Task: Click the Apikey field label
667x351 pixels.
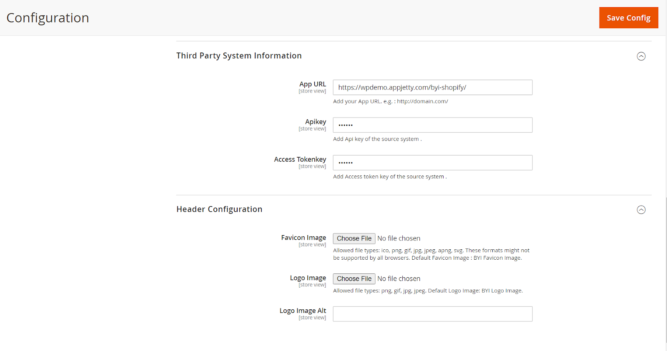Action: point(316,122)
